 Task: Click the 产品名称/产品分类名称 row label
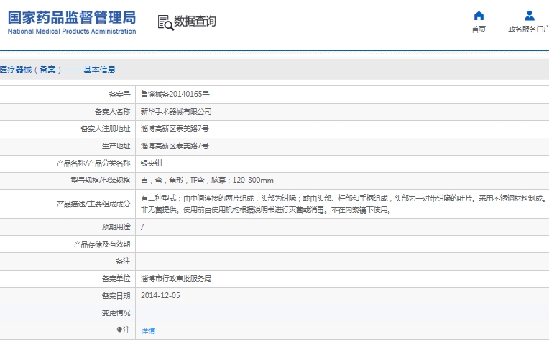[x=93, y=163]
